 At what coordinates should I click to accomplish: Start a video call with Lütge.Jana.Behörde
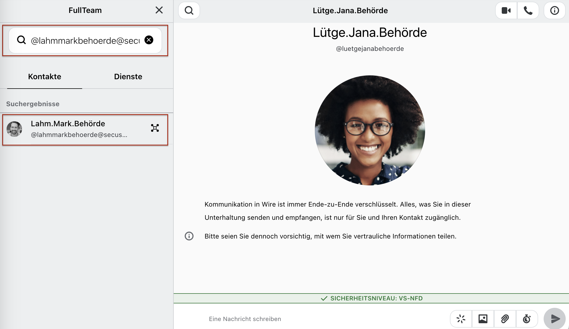pos(506,10)
